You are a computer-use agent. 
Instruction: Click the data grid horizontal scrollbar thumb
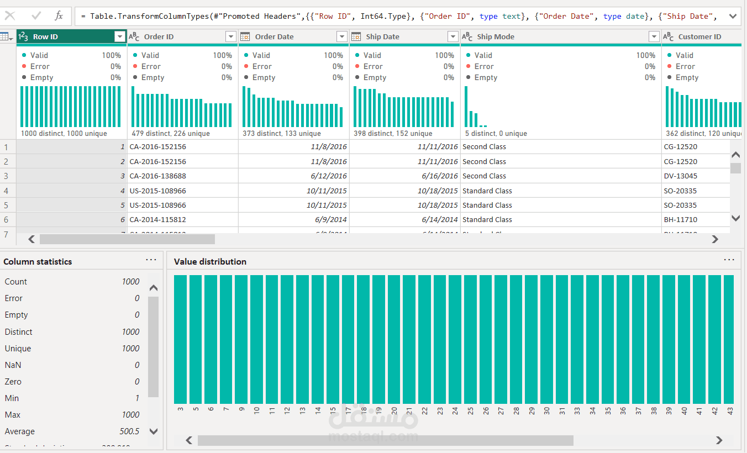coord(127,239)
